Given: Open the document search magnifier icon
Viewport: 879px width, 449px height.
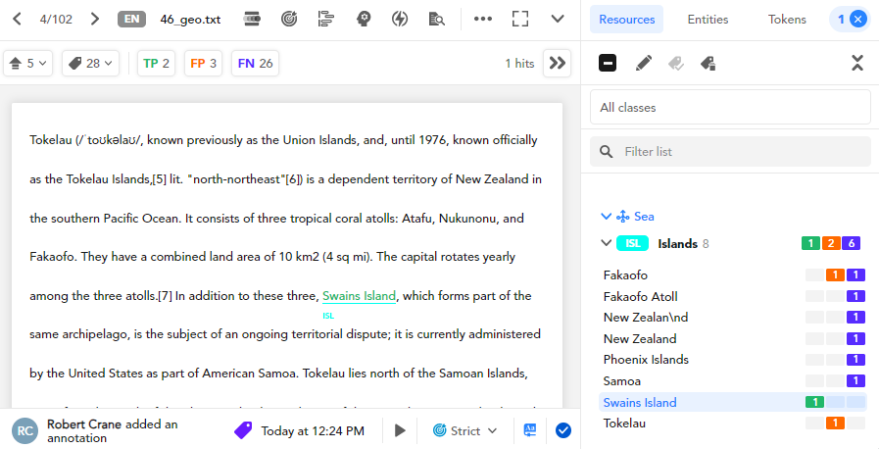Looking at the screenshot, I should click(x=436, y=19).
